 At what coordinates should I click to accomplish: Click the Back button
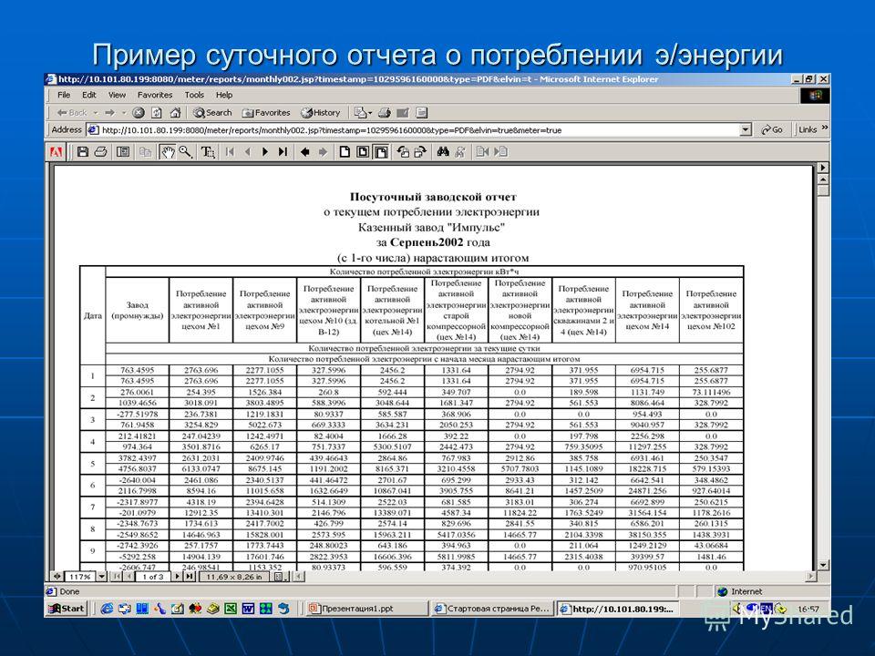tap(73, 113)
